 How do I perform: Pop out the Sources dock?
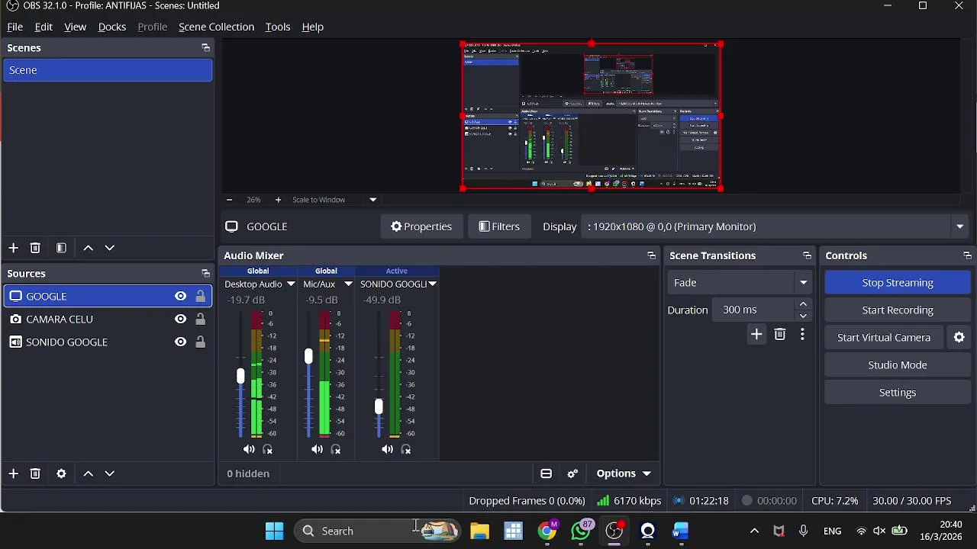[x=205, y=274]
